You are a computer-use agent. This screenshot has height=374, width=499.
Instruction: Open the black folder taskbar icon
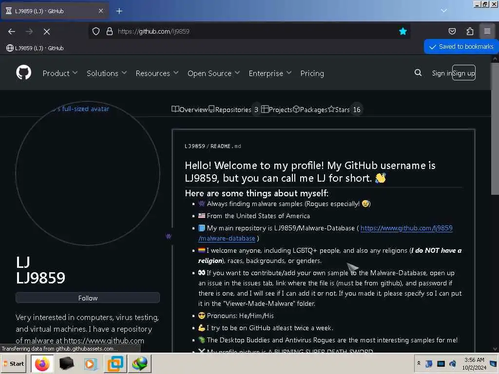coord(66,363)
